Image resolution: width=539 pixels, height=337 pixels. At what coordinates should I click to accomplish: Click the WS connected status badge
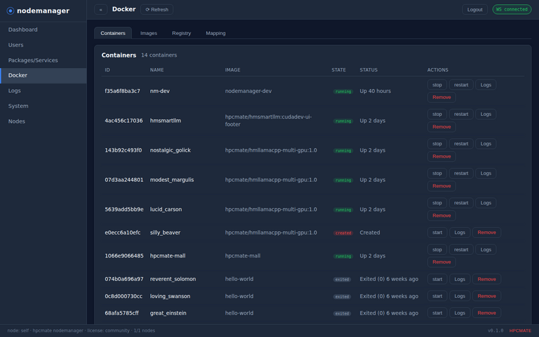[512, 9]
